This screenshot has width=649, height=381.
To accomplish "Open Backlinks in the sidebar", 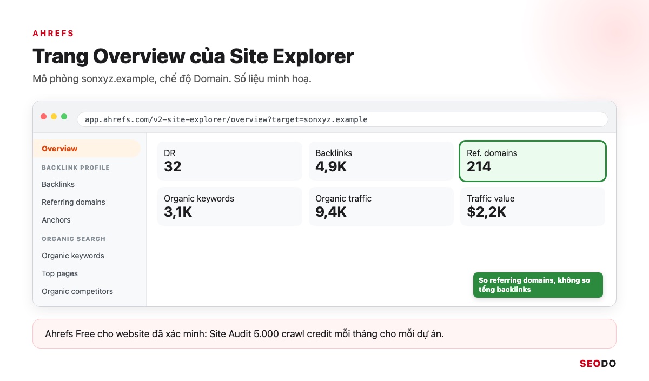I will 58,184.
